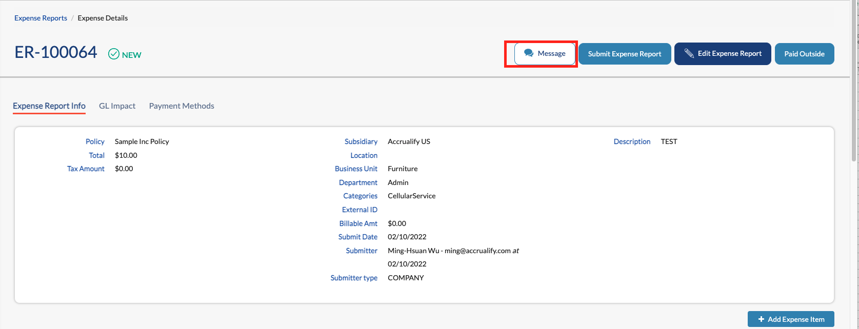Click the Subsidiary field label
This screenshot has width=859, height=329.
tap(361, 141)
